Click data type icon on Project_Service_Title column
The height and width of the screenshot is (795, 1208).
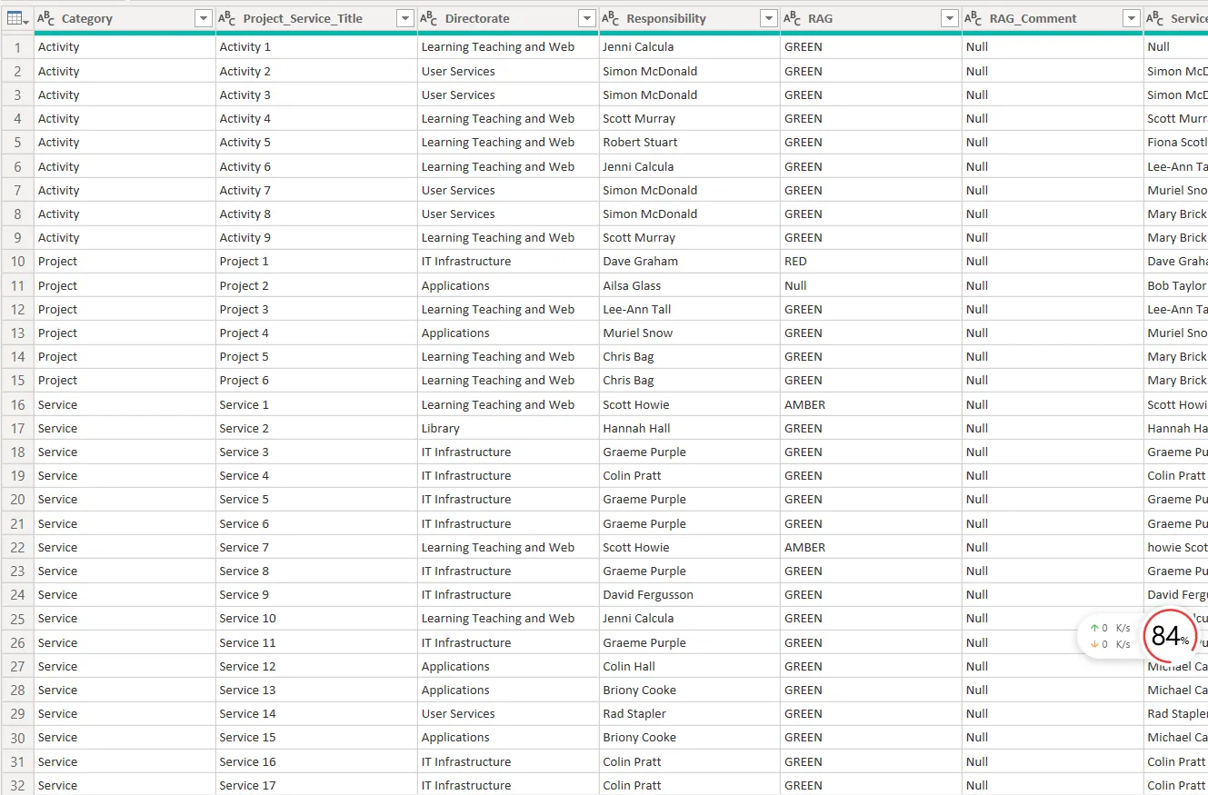pyautogui.click(x=227, y=18)
